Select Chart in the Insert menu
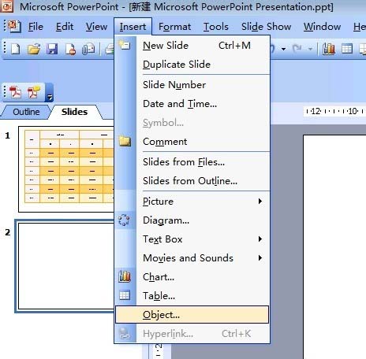Screen dimensions: 366x359 192,277
